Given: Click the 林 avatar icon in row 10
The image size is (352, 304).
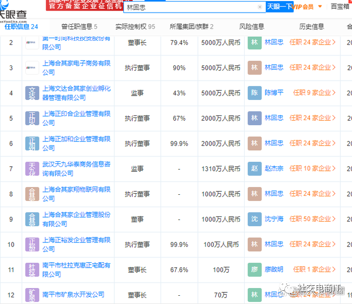Looking at the screenshot, I should [255, 244].
